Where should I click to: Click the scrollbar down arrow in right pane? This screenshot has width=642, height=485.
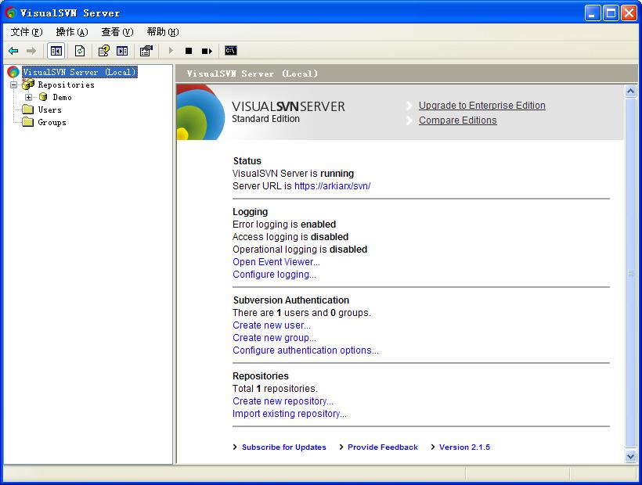(x=630, y=456)
